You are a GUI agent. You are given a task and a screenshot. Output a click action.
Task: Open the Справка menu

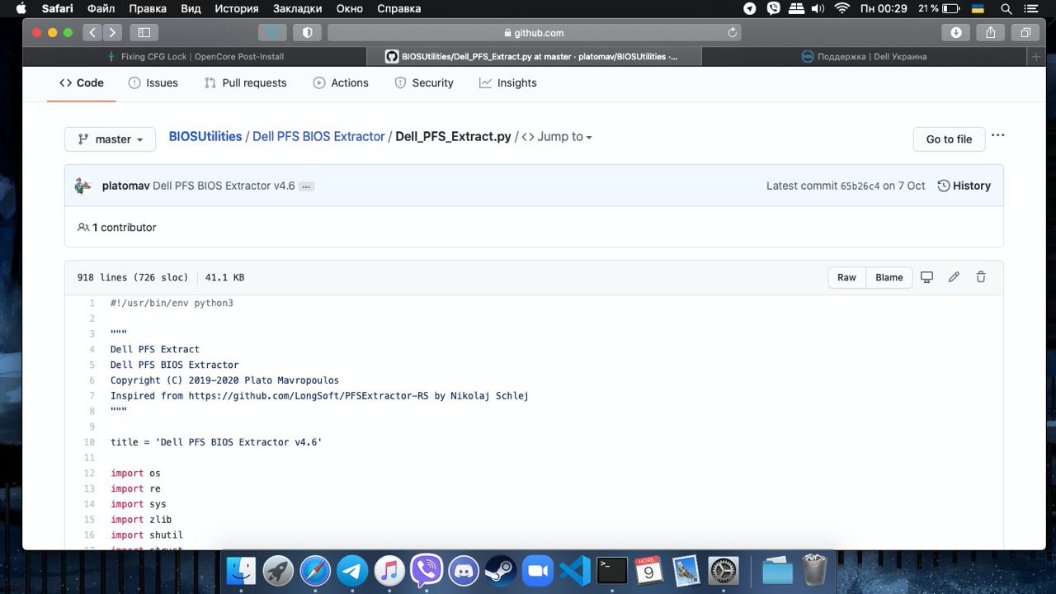[x=398, y=8]
